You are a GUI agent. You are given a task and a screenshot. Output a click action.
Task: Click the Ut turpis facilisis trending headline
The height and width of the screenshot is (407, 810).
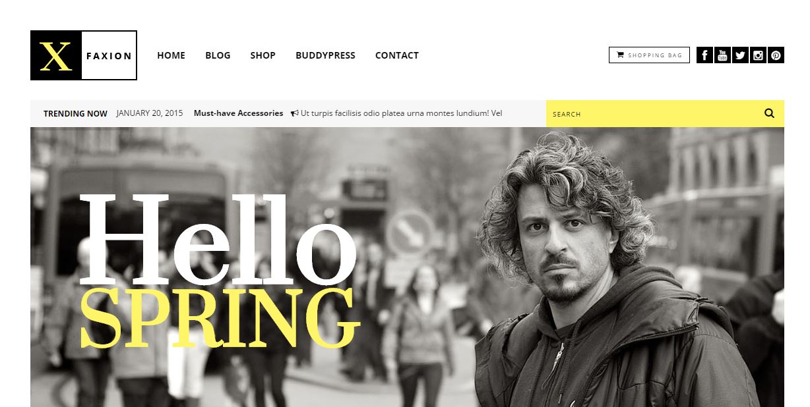tap(402, 113)
